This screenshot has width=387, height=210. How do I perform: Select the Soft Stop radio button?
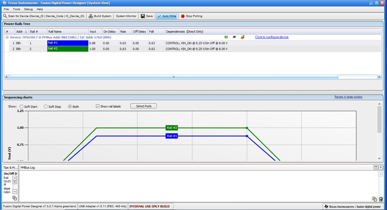pos(45,106)
